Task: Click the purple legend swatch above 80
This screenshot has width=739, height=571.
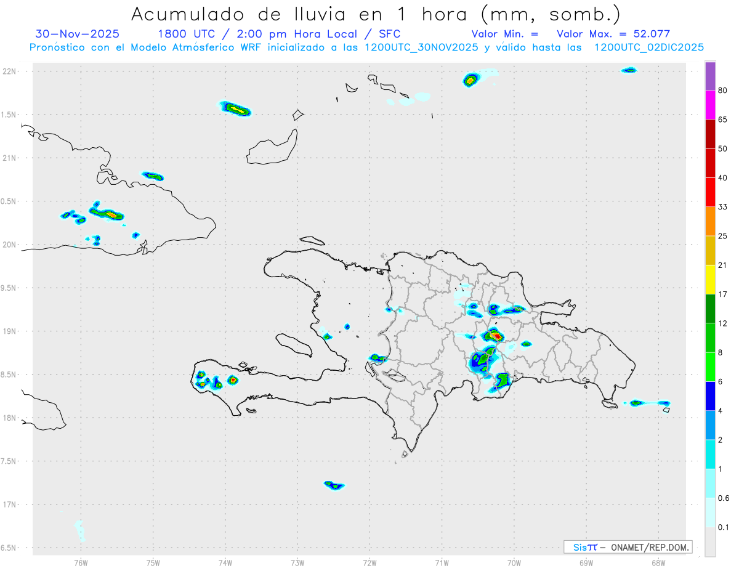Action: click(x=710, y=76)
